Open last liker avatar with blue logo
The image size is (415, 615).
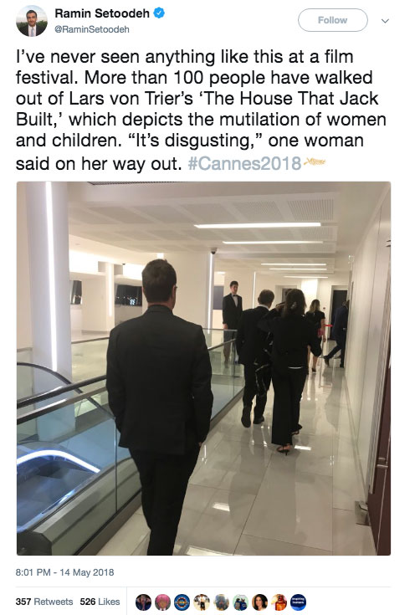(299, 602)
